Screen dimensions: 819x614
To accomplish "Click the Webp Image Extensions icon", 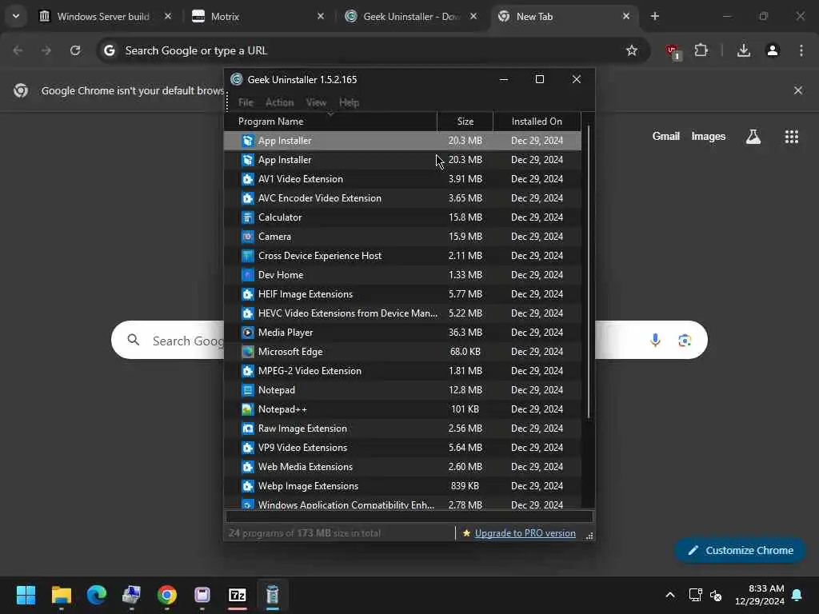I will tap(248, 486).
